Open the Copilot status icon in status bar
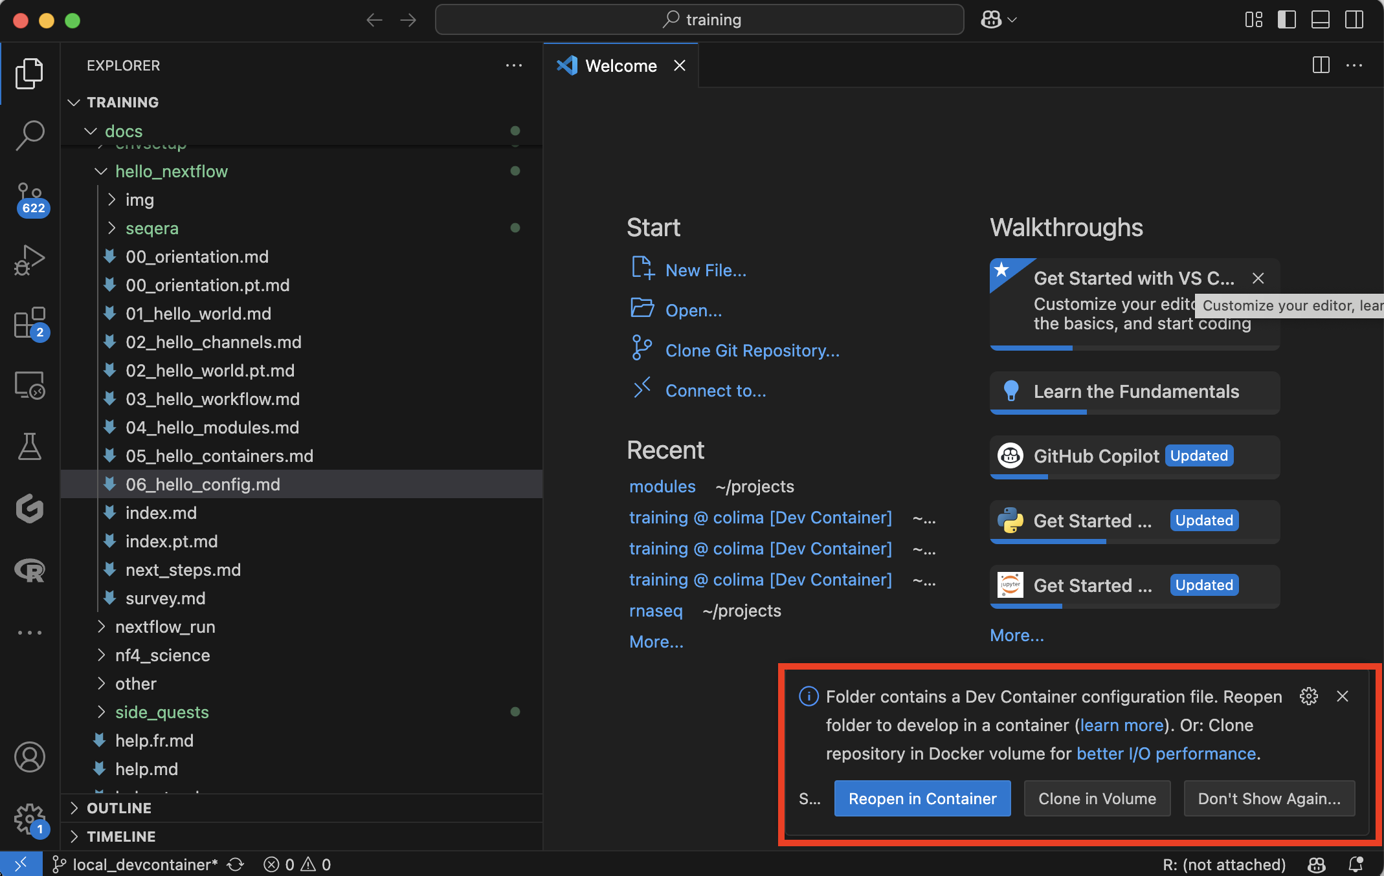This screenshot has width=1384, height=876. 1317,864
